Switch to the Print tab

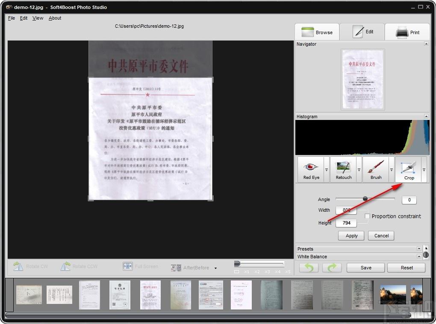[407, 32]
